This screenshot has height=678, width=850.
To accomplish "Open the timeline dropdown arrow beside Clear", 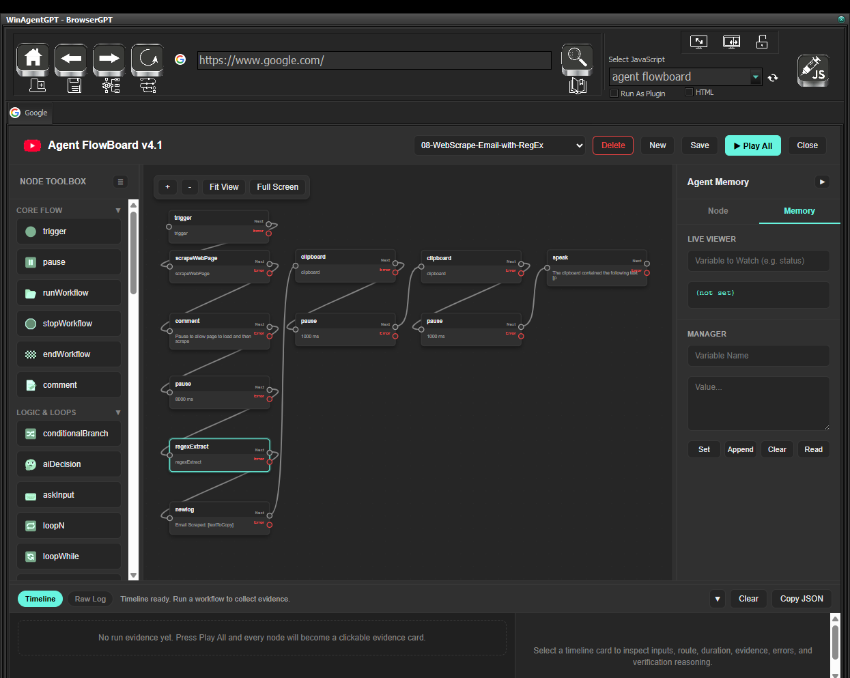I will tap(718, 599).
